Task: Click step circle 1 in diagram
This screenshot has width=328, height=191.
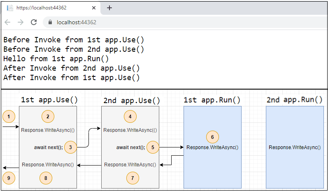Action: click(8, 117)
